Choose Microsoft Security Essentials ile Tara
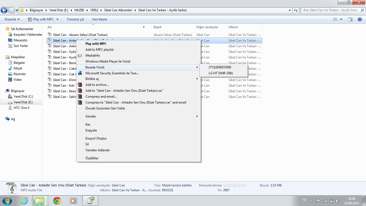 (x=112, y=73)
